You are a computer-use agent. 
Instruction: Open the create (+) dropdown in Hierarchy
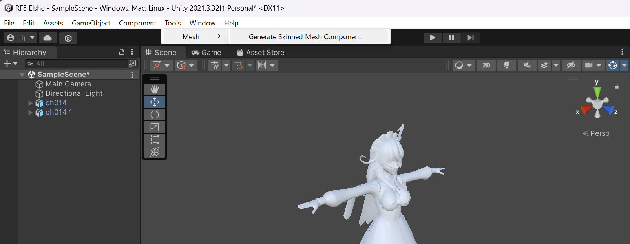[11, 64]
